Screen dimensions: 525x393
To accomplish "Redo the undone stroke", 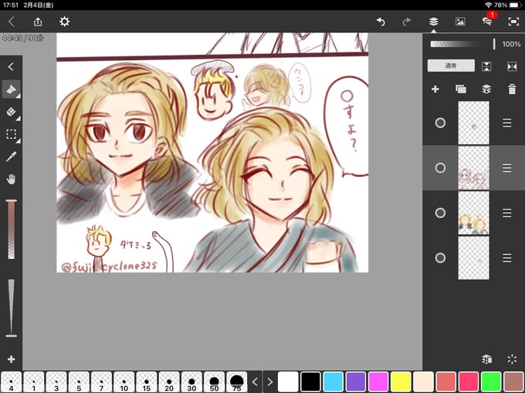I will [406, 22].
